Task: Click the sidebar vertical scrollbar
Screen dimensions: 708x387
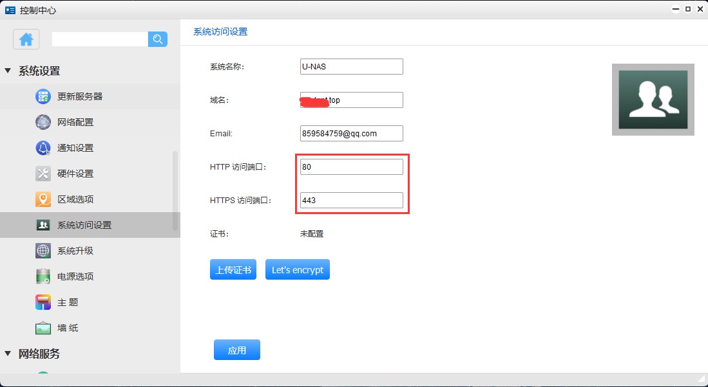Action: (x=175, y=191)
